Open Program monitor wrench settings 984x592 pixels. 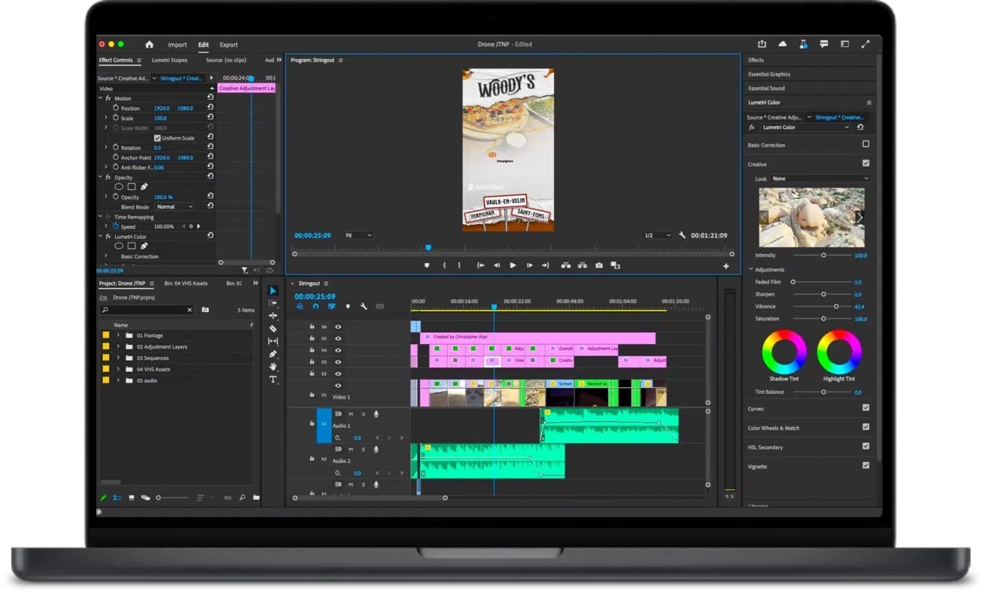(x=682, y=235)
